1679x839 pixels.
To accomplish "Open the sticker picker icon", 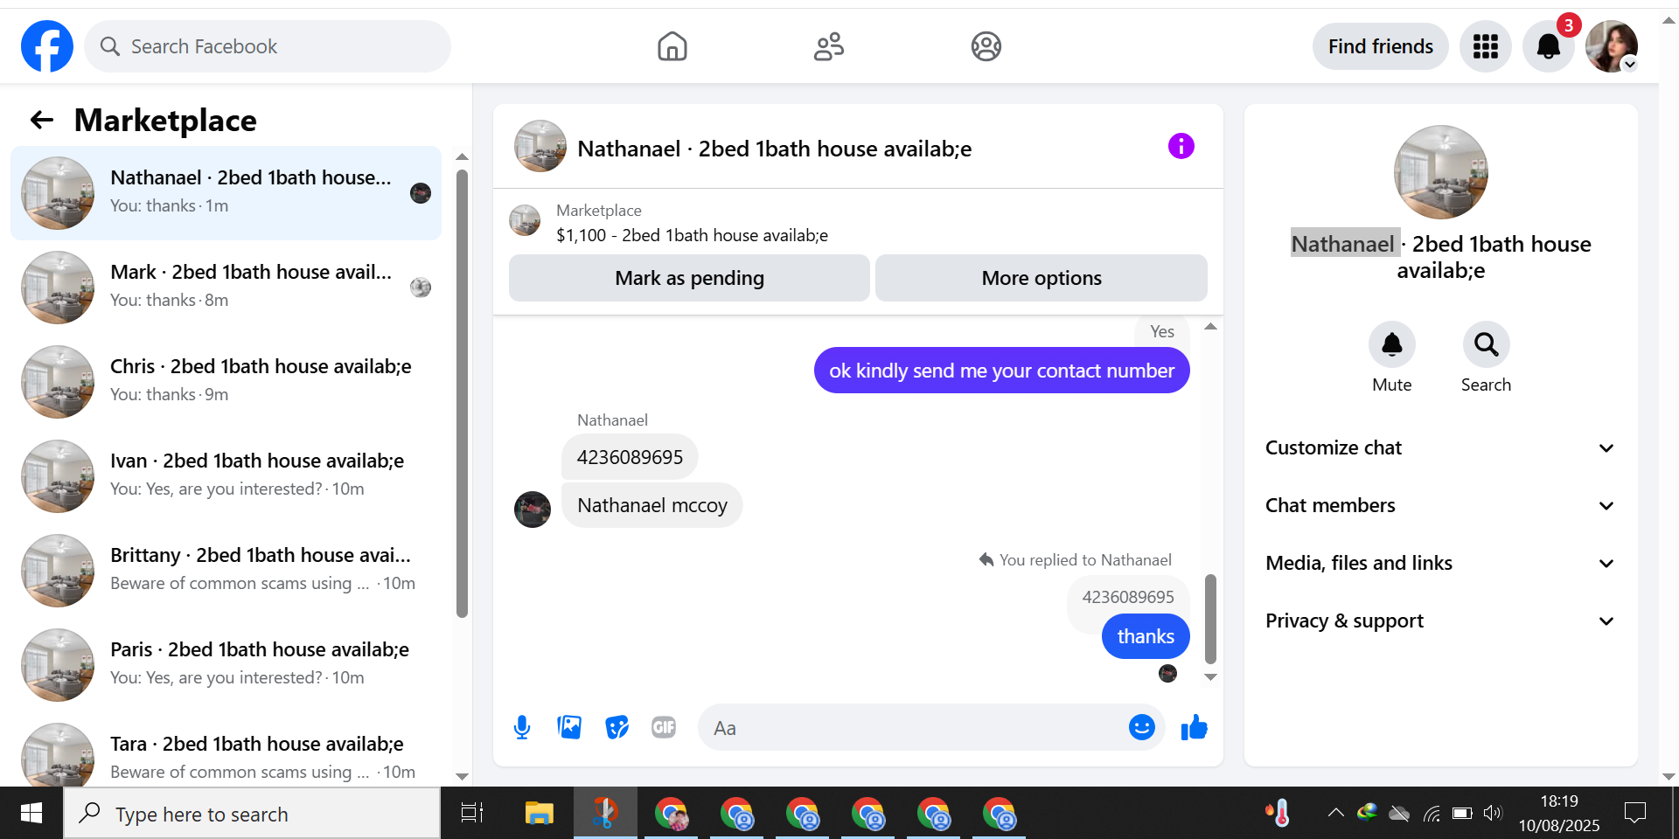I will coord(617,727).
